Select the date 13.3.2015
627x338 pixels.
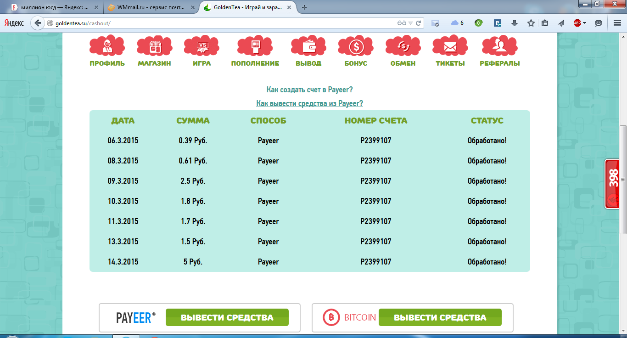point(123,242)
